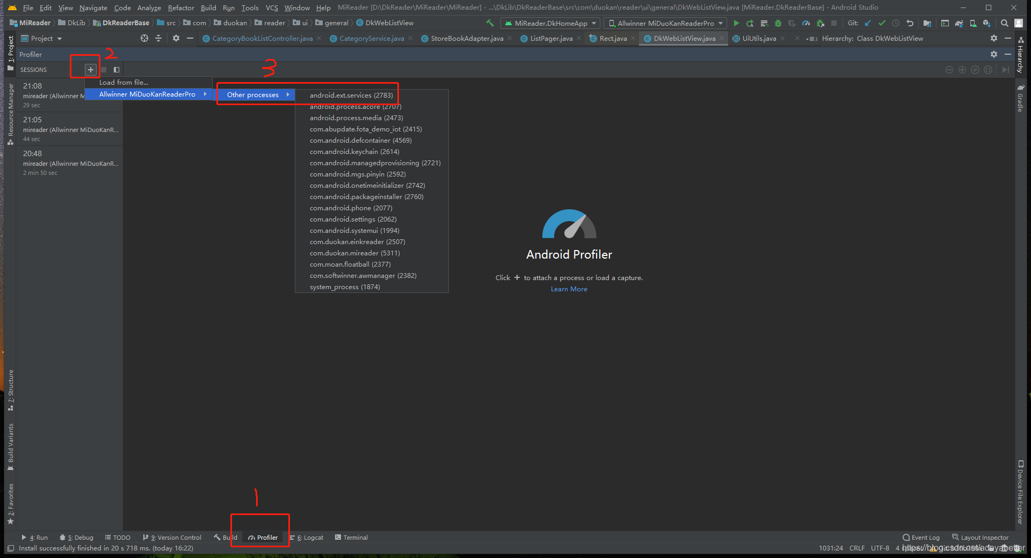Open Terminal tool window
Image resolution: width=1031 pixels, height=558 pixels.
(351, 538)
